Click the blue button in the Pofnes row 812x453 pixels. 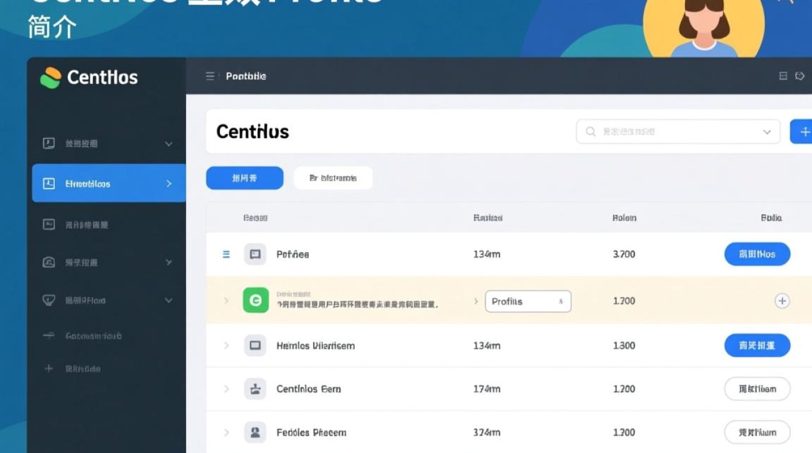click(758, 254)
